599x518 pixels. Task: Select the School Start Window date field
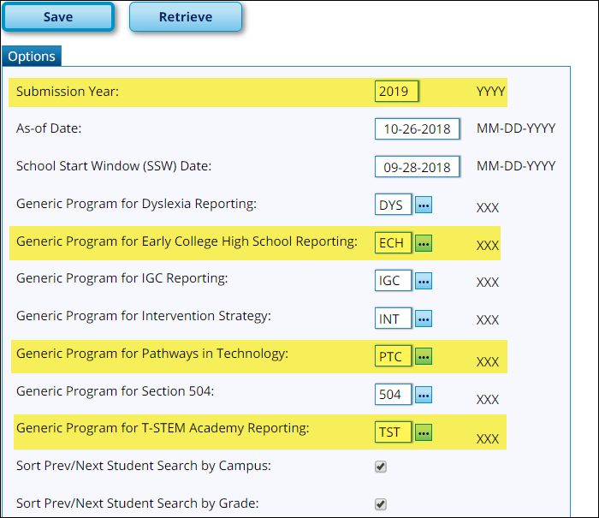point(418,166)
